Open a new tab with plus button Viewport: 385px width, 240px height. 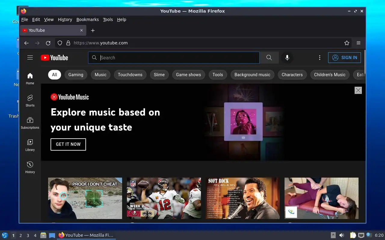(93, 30)
